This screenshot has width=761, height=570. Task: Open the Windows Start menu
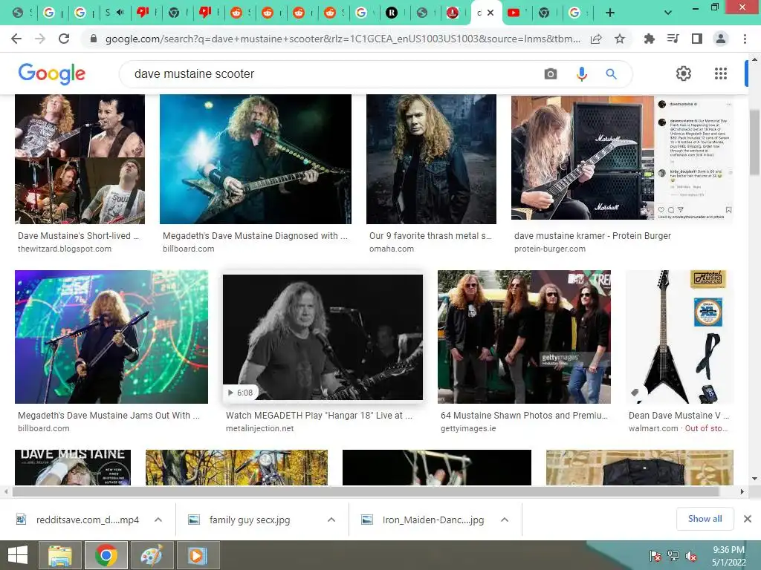[18, 555]
